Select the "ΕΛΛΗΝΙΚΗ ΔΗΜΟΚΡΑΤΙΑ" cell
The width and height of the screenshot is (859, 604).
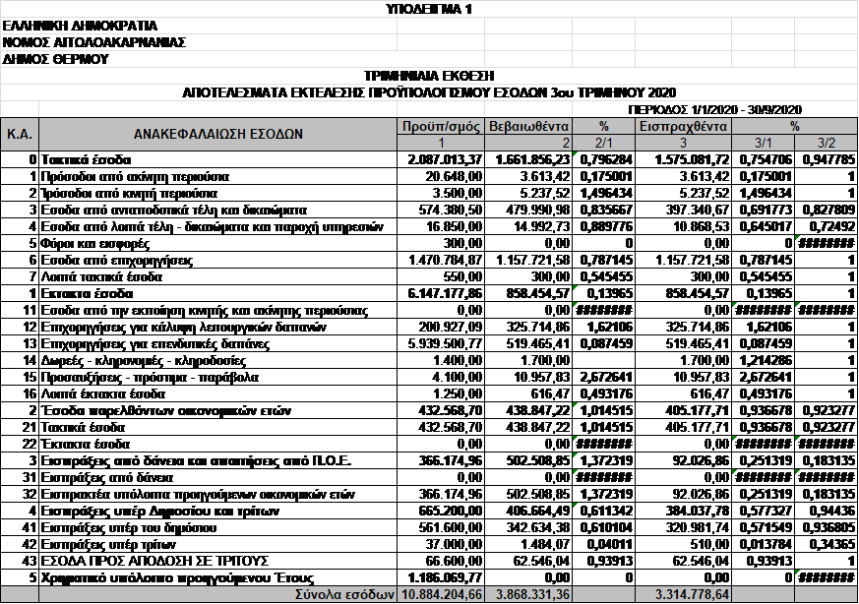point(79,26)
